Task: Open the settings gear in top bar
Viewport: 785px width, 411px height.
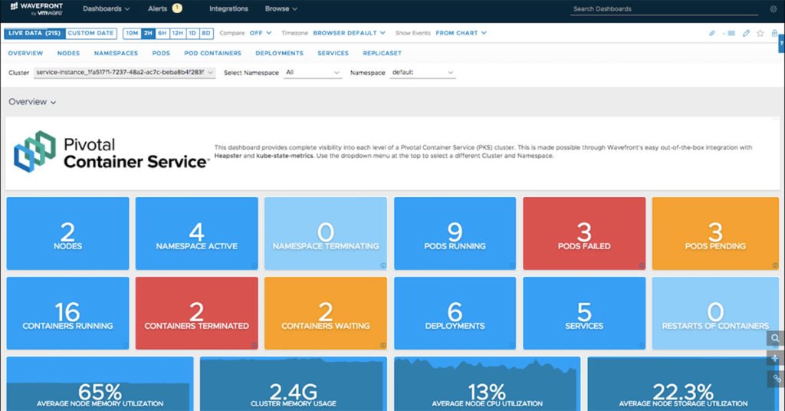Action: click(774, 9)
